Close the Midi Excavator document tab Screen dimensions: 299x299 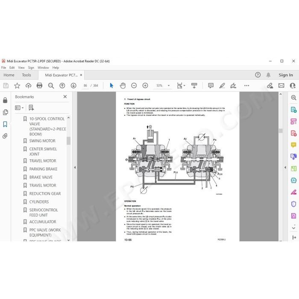pos(81,75)
